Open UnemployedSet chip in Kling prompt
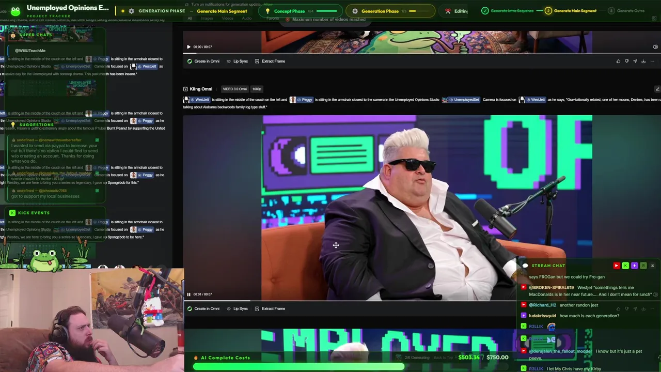 461,100
